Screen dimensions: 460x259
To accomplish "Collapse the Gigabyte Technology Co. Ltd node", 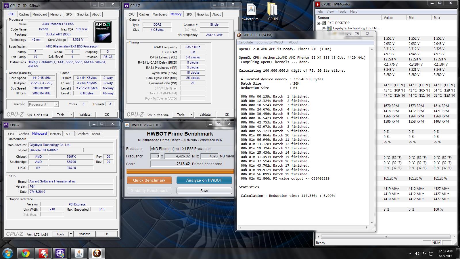I will pos(324,28).
